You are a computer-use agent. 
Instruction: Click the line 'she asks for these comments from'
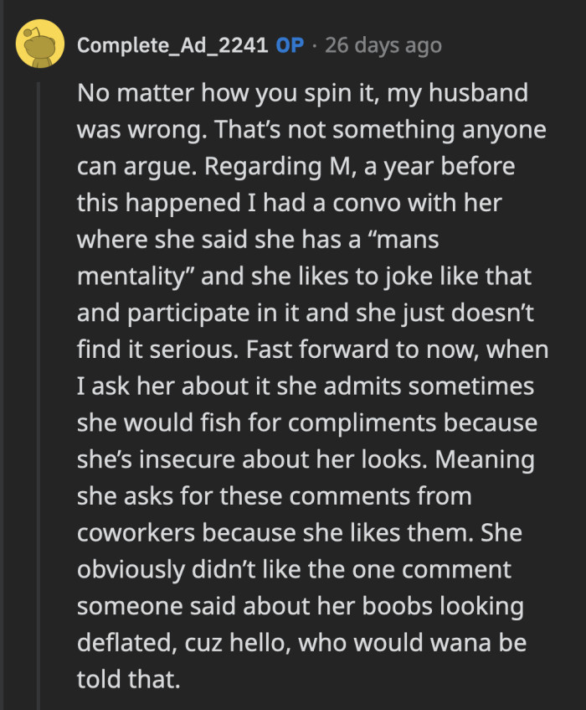pos(275,496)
